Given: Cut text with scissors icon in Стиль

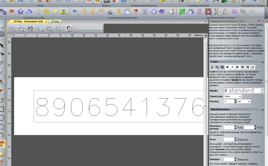Looking at the screenshot, I should (x=212, y=67).
